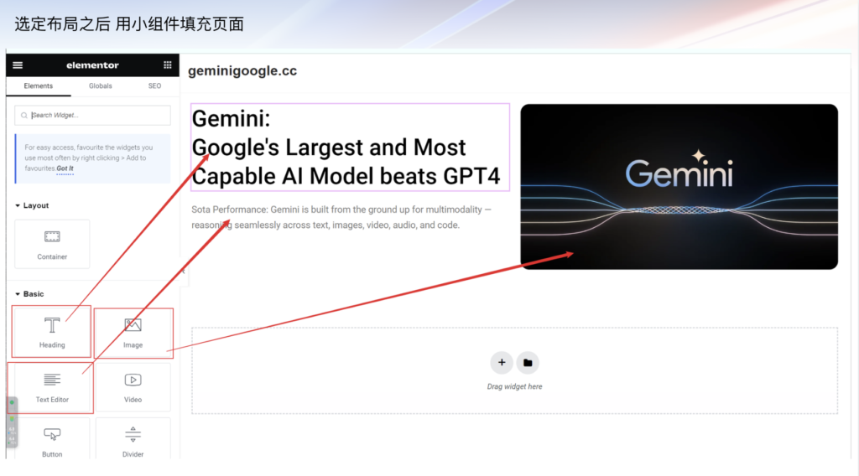The image size is (859, 476).
Task: Select the Video widget
Action: [133, 387]
